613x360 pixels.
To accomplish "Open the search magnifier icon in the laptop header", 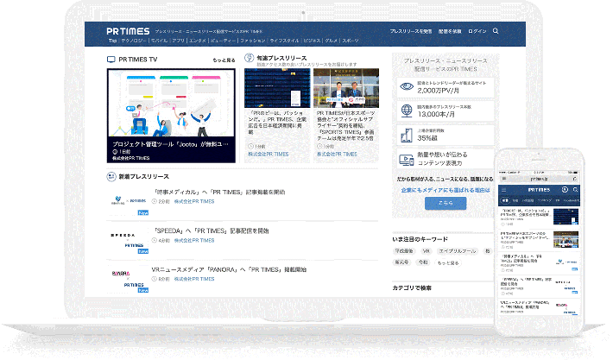I will point(496,31).
